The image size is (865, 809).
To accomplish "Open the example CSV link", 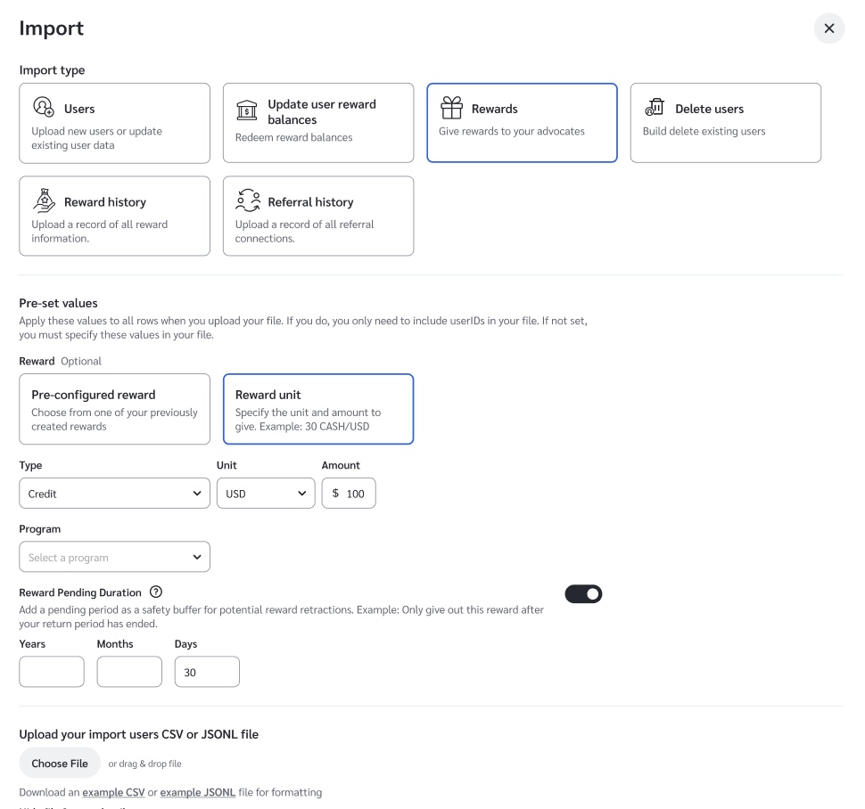I will click(113, 792).
